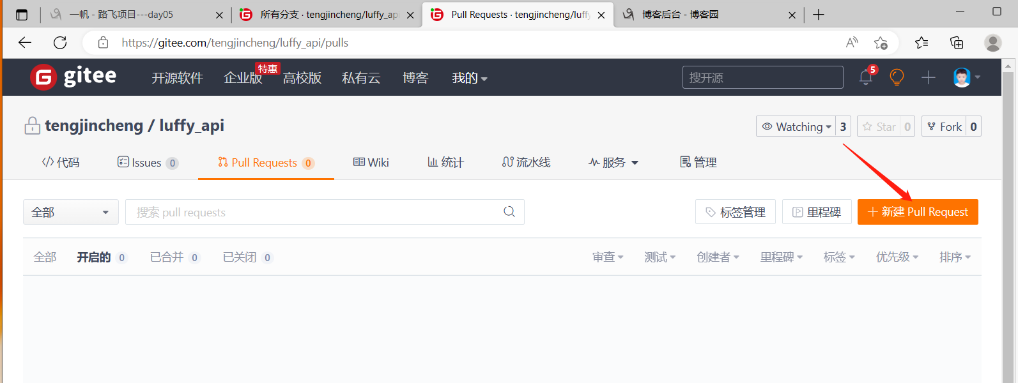Focus the 搜索 pull requests field
Screen dimensions: 1018x383
click(x=325, y=212)
